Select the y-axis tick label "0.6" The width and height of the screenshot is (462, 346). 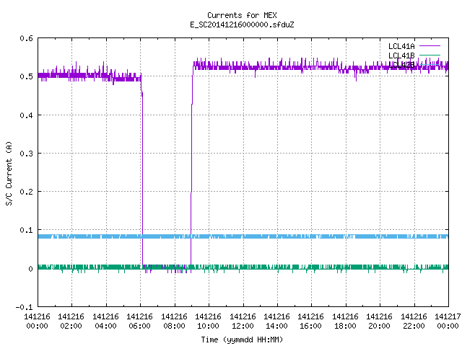tap(26, 38)
